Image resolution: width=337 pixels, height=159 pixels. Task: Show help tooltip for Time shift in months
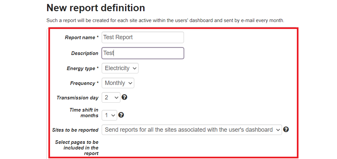(x=121, y=115)
